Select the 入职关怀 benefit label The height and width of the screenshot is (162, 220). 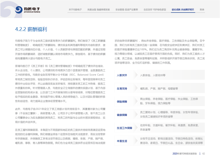click(122, 75)
